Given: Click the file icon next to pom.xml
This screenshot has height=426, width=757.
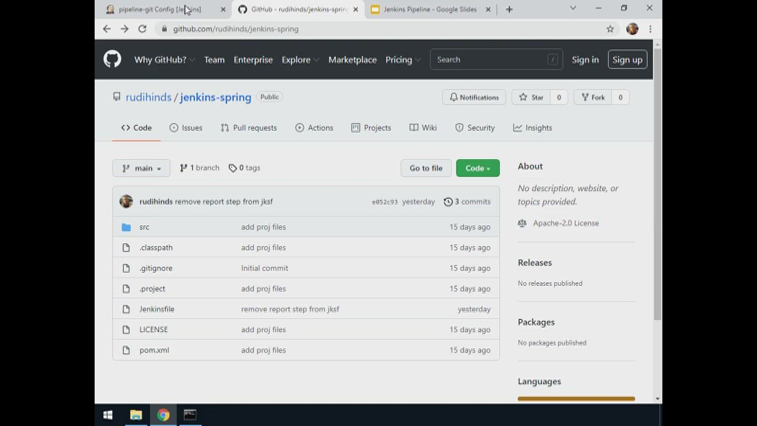Looking at the screenshot, I should (126, 350).
